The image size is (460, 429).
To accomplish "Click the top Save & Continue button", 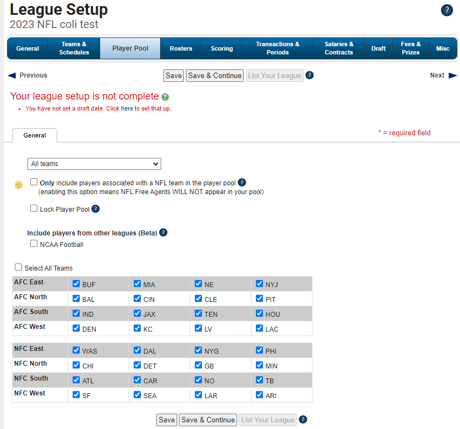I will (x=215, y=76).
